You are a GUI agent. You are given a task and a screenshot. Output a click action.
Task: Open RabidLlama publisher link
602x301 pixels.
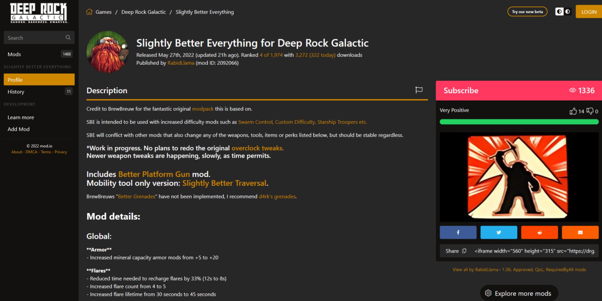coord(181,63)
